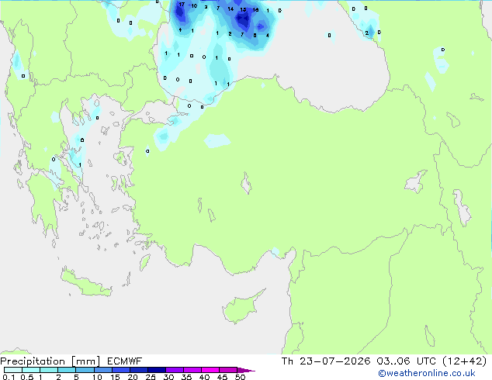The height and width of the screenshot is (380, 492).
Task: Click the 'Precipitation [mm]' title text
Action: 50,361
